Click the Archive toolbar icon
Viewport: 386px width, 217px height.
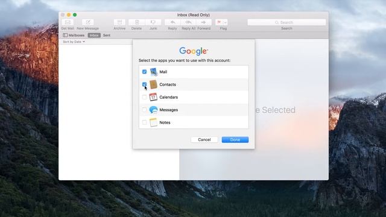click(119, 22)
